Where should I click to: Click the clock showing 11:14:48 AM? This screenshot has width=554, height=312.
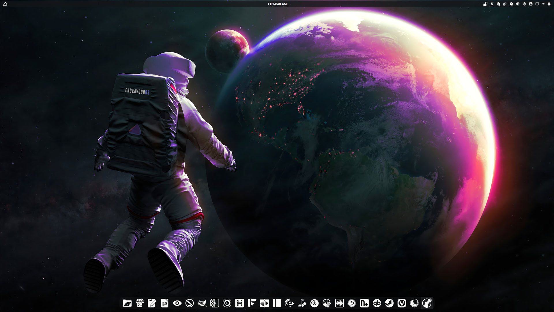point(277,4)
